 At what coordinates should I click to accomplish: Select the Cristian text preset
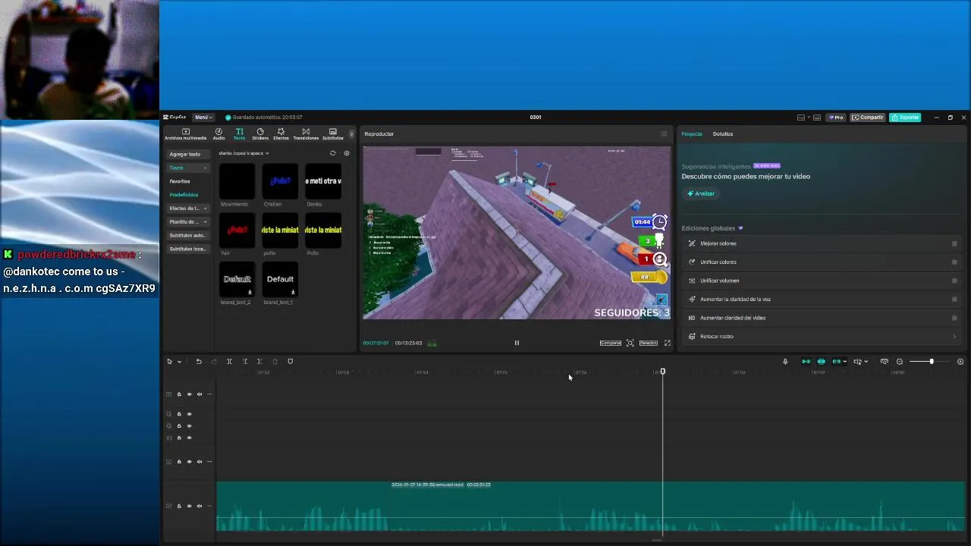(x=280, y=181)
